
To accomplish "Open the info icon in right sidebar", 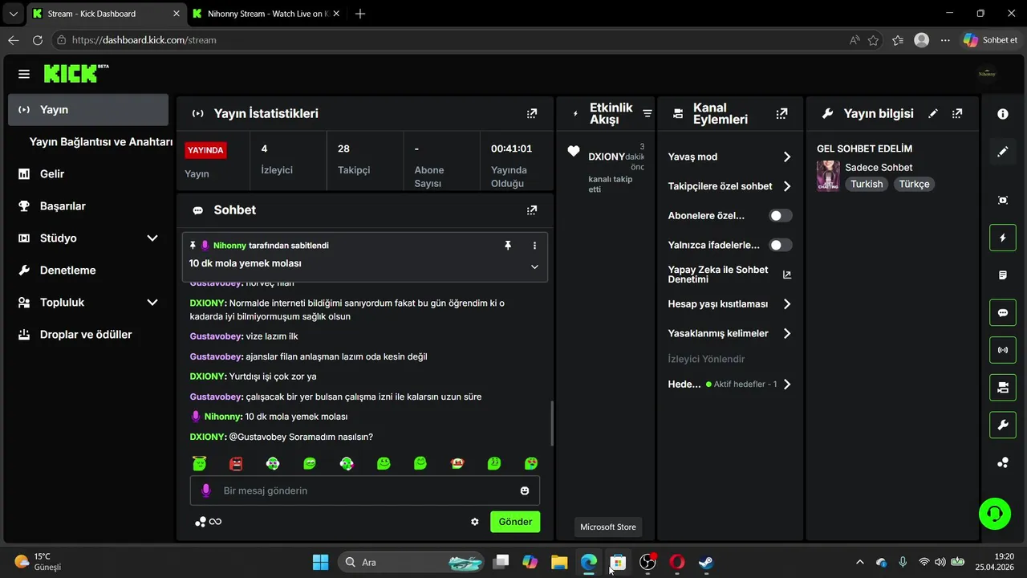I will click(1003, 114).
